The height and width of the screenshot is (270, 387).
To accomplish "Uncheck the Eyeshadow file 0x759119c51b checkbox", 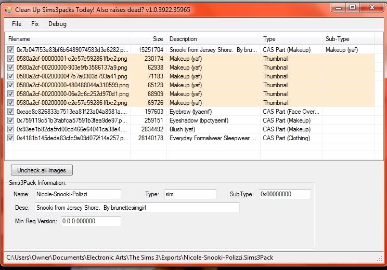I will tap(10, 120).
